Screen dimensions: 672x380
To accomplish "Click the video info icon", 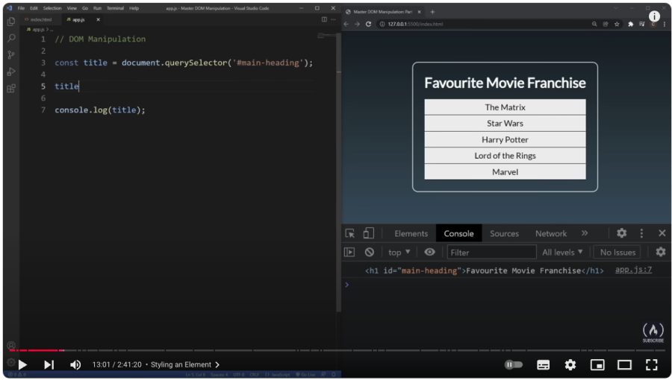I will coord(654,16).
